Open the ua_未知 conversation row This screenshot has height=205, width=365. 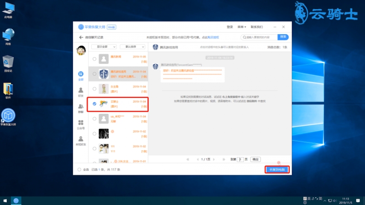(x=118, y=119)
